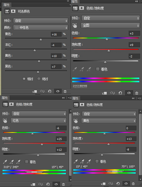Pick the plain eyedropper in 红色 panel

tap(5, 162)
